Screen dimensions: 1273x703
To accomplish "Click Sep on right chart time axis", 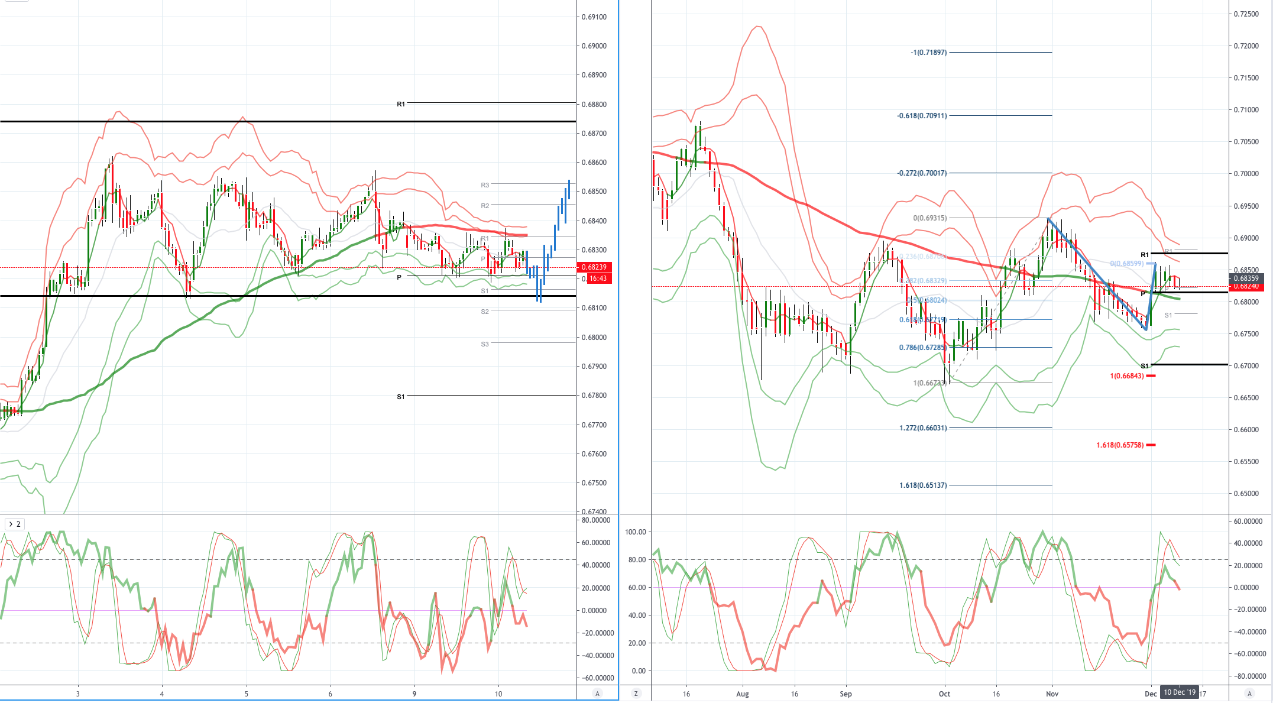I will point(846,694).
